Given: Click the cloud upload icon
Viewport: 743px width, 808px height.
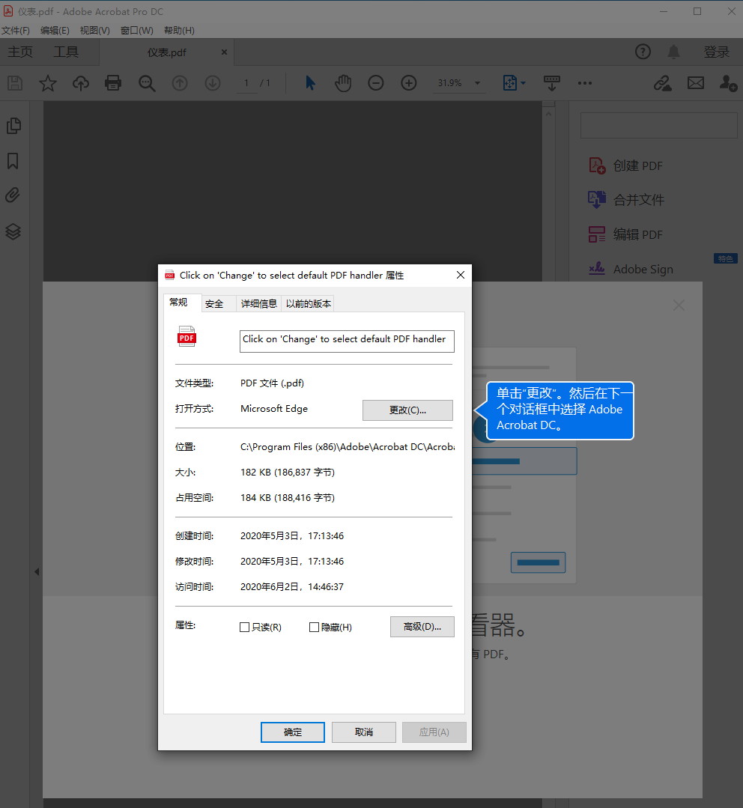Looking at the screenshot, I should tap(81, 83).
